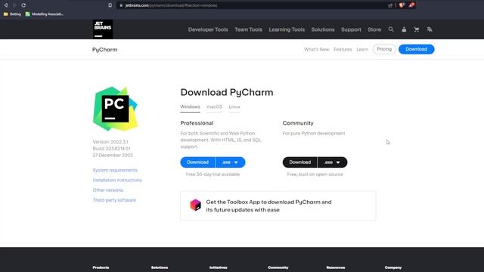Open the account profile icon
The width and height of the screenshot is (484, 272).
[404, 29]
